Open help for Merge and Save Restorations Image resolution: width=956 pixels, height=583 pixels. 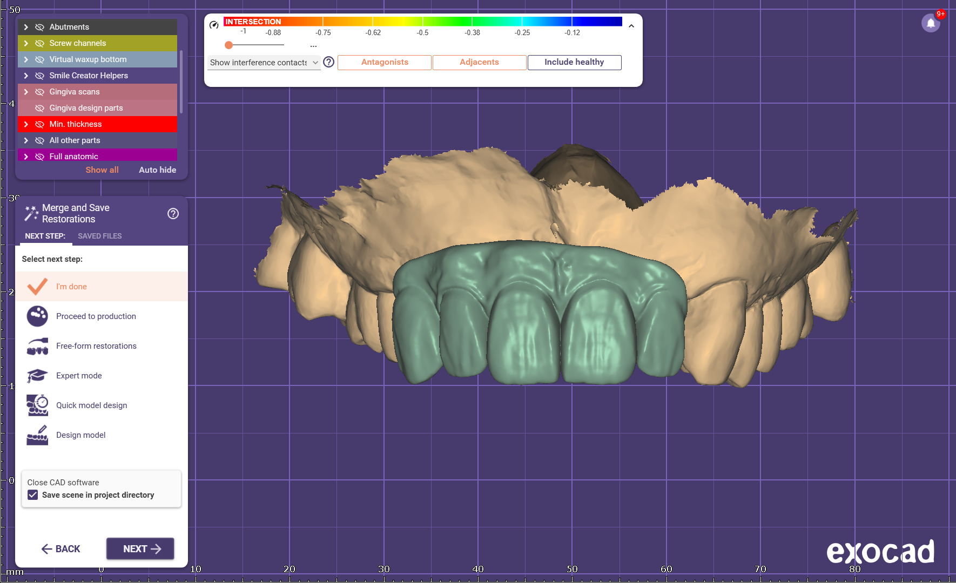coord(173,214)
